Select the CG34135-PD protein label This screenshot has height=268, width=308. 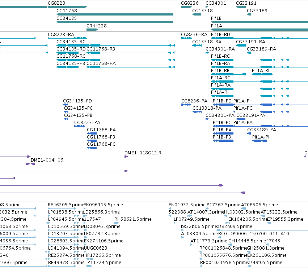pos(77,101)
